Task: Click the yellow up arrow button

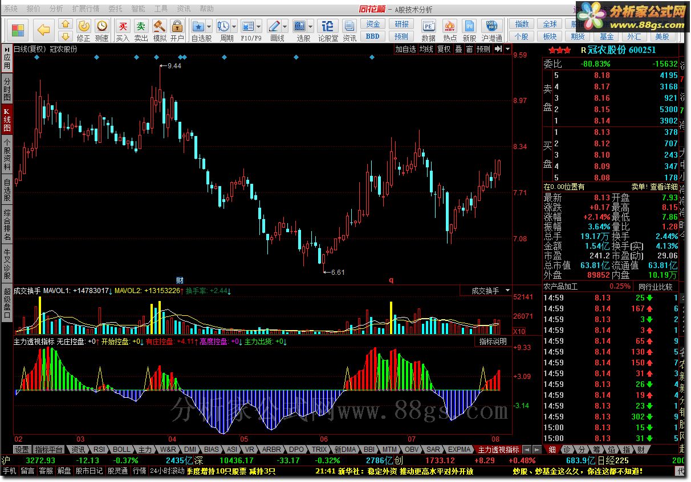Action: pos(66,23)
